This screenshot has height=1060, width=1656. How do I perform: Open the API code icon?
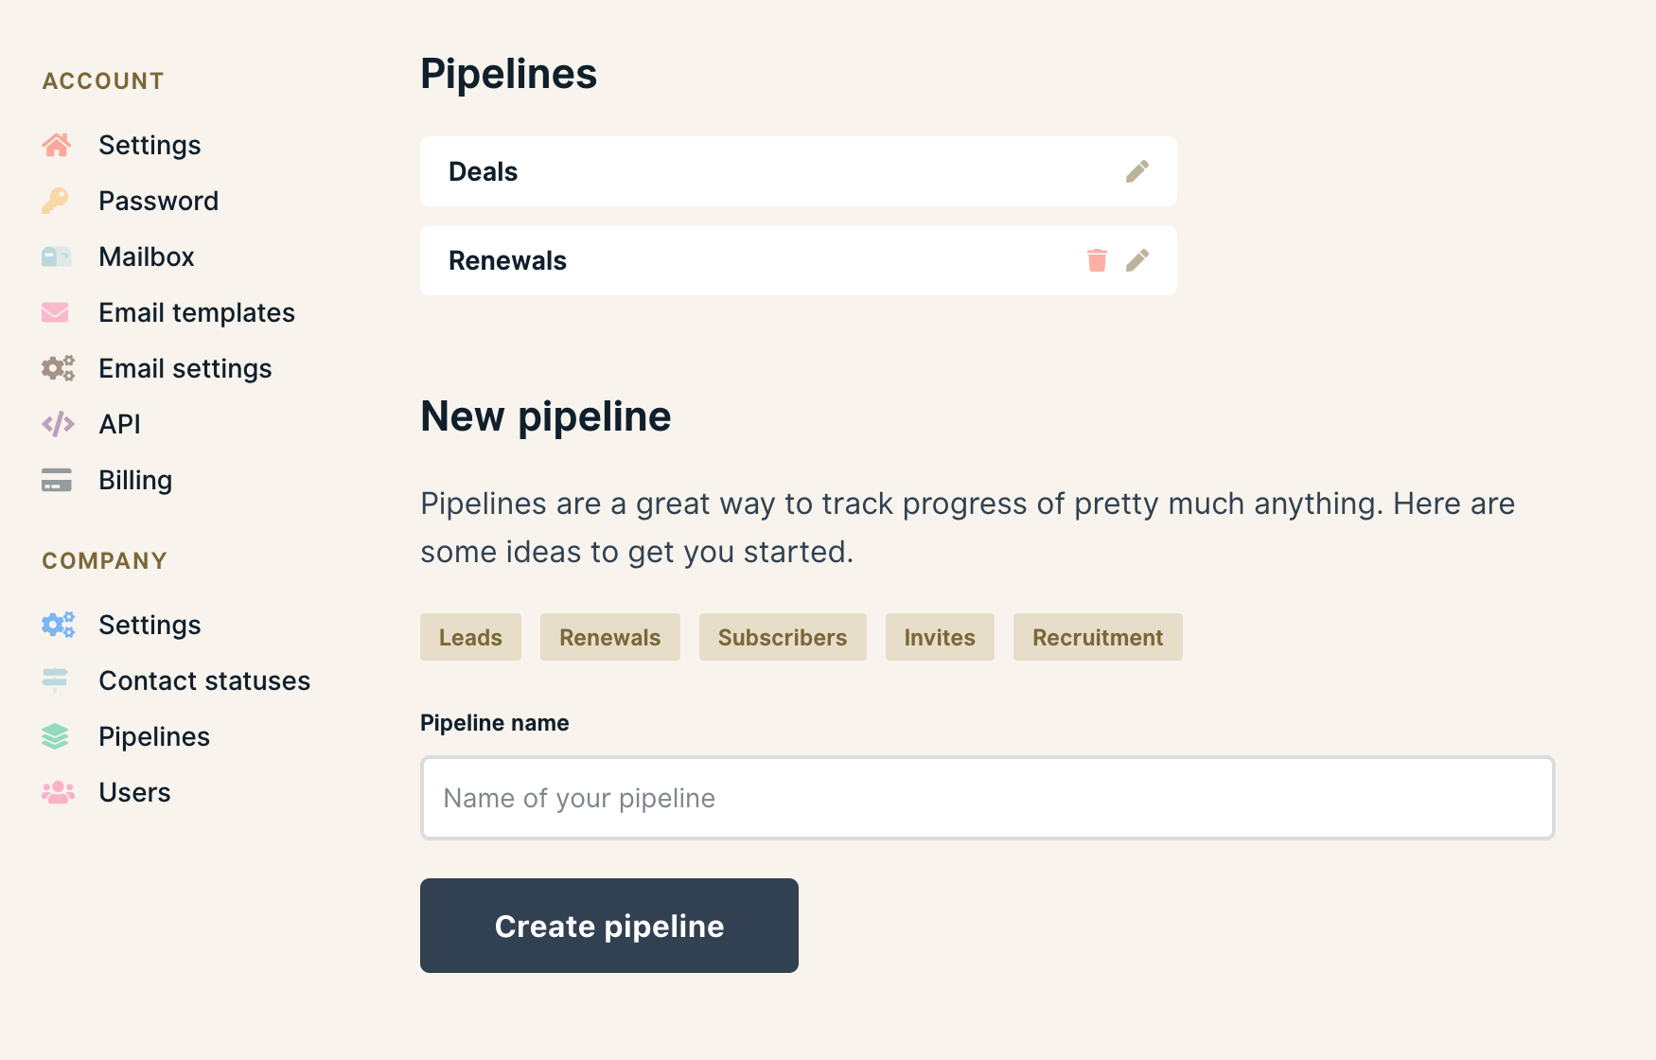57,423
